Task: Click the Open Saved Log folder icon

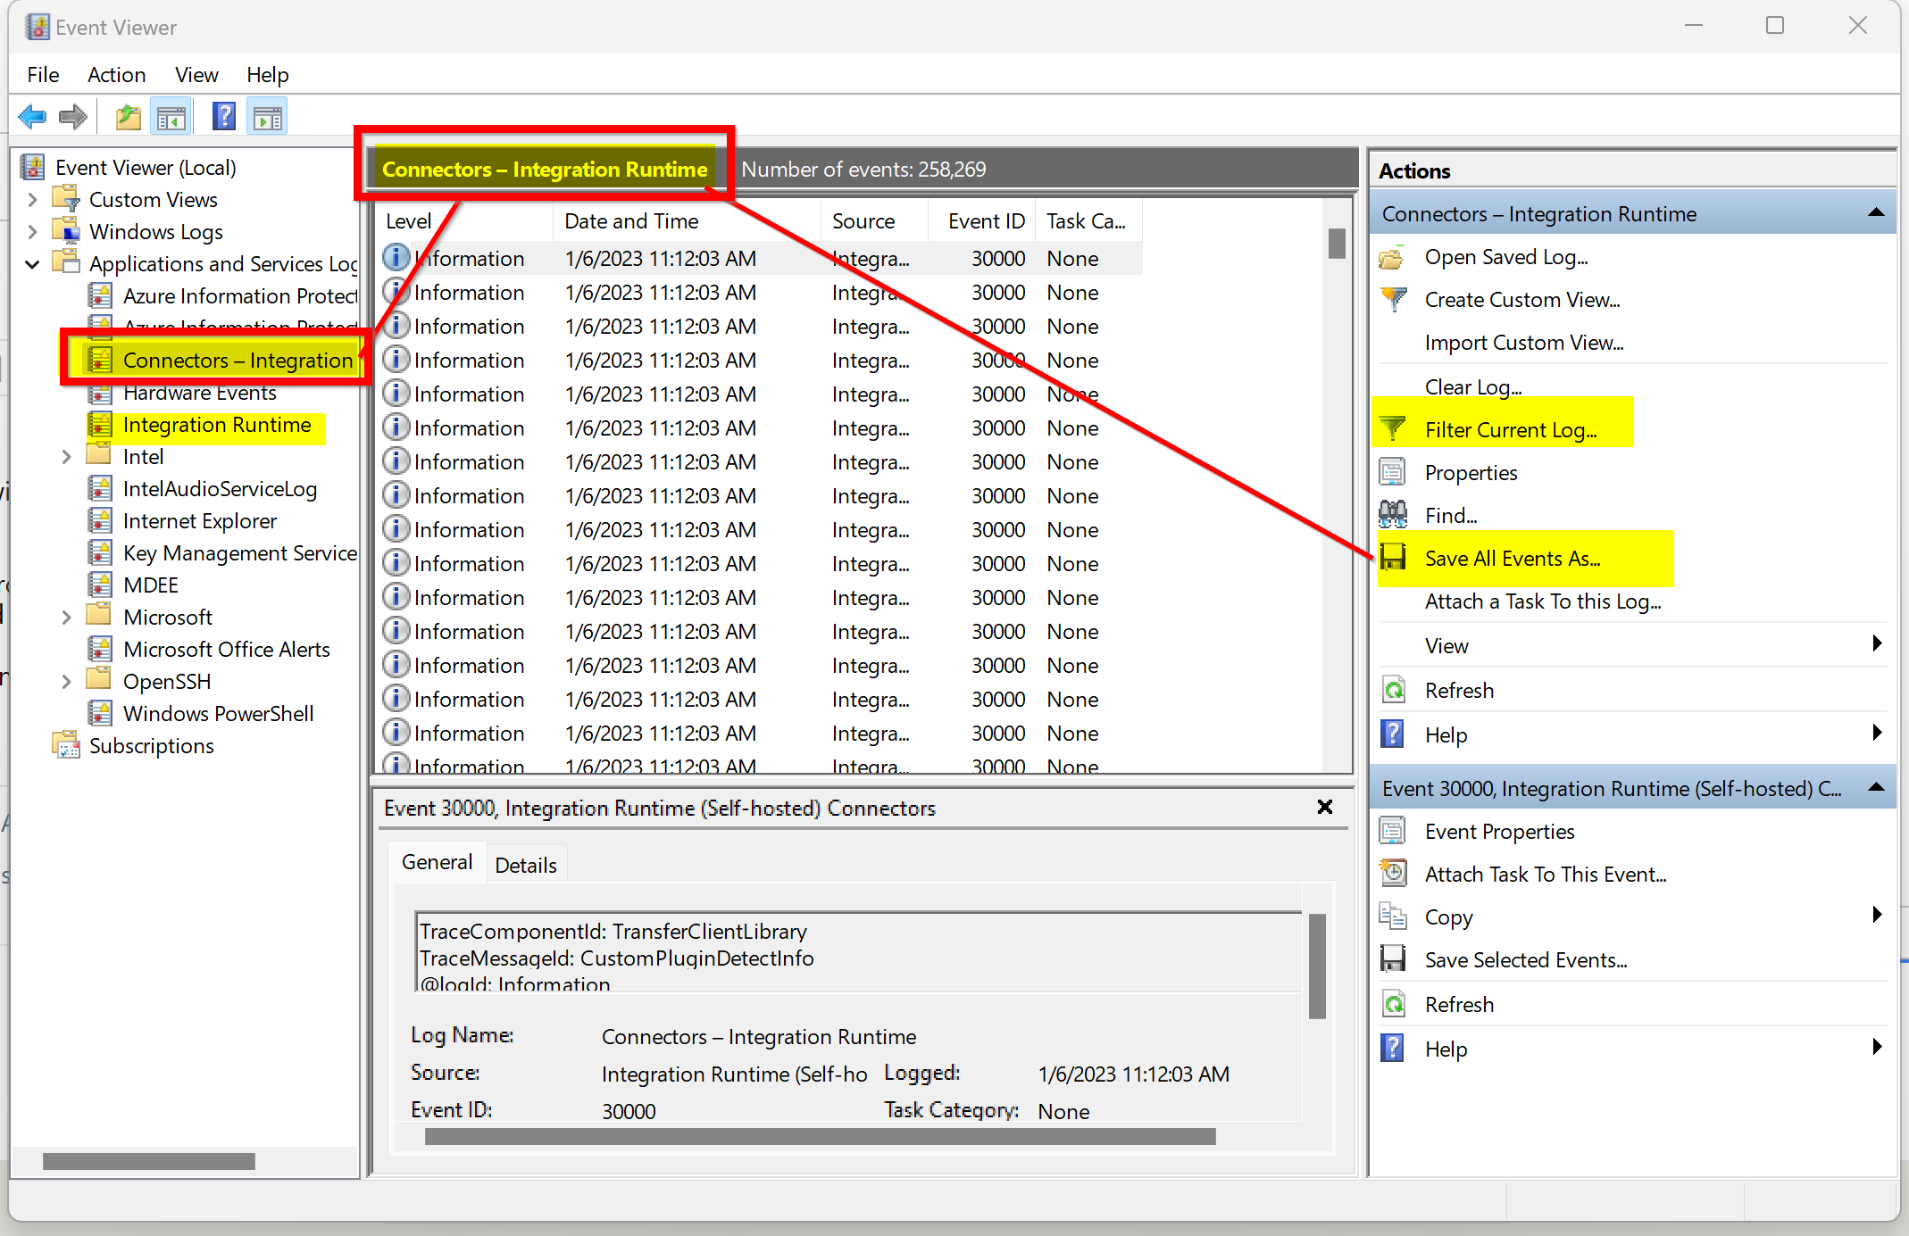Action: [1393, 258]
